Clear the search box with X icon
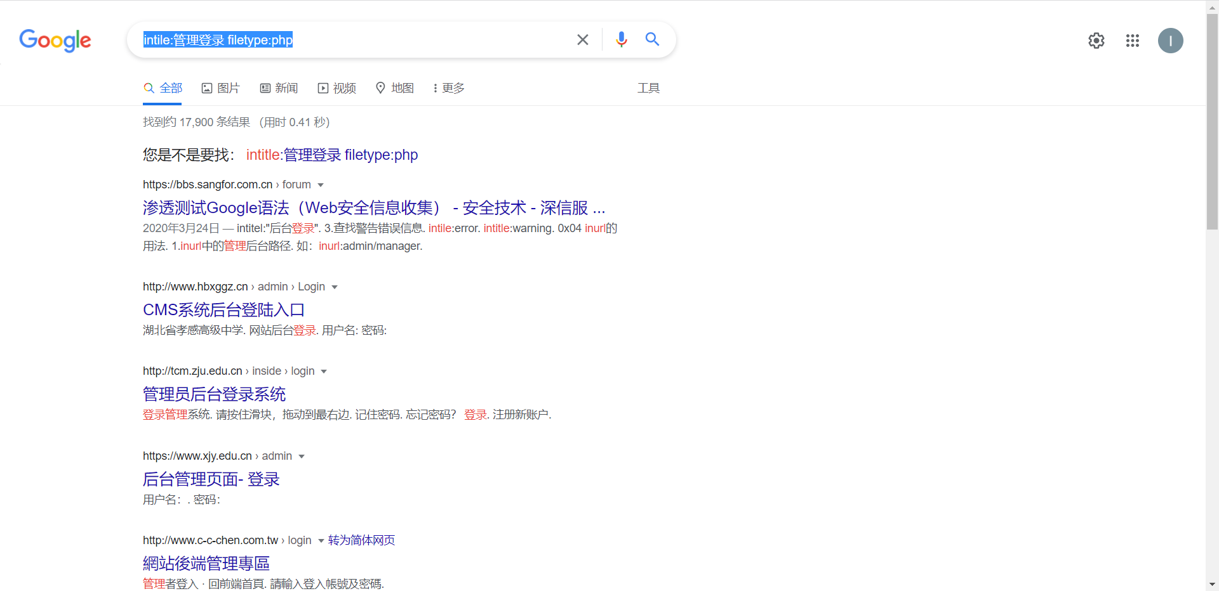Viewport: 1219px width, 591px height. (x=582, y=40)
